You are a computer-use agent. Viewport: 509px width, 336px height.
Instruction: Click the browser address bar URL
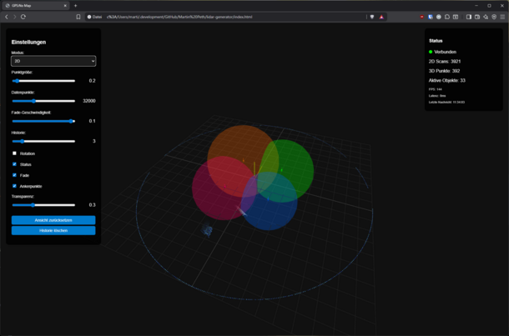click(179, 17)
